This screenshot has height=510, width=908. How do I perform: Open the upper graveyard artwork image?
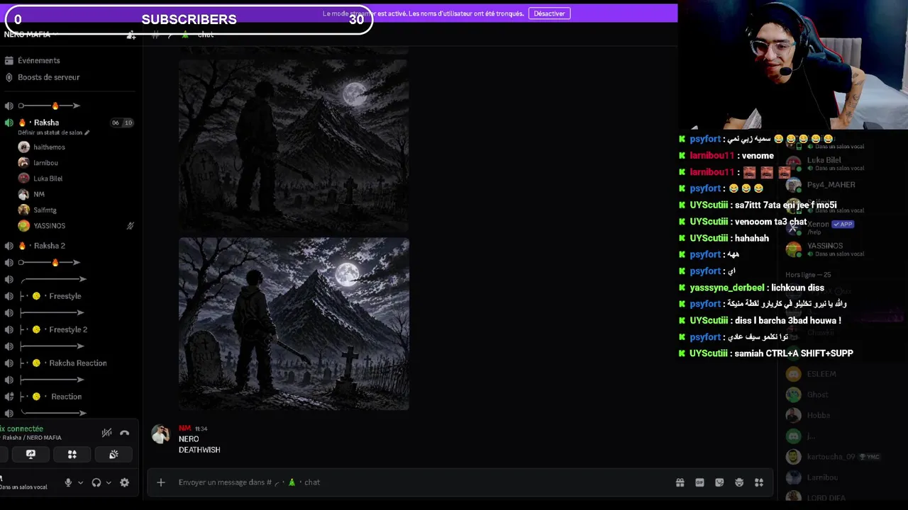(x=294, y=145)
